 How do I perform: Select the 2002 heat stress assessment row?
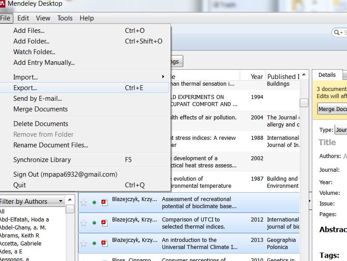point(234,162)
